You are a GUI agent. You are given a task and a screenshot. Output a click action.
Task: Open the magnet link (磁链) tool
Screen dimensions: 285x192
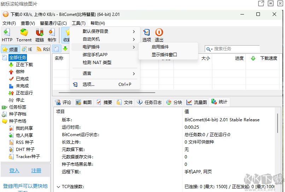[x=40, y=35]
